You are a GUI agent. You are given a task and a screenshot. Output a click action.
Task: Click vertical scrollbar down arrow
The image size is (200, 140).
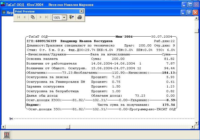(x=196, y=123)
